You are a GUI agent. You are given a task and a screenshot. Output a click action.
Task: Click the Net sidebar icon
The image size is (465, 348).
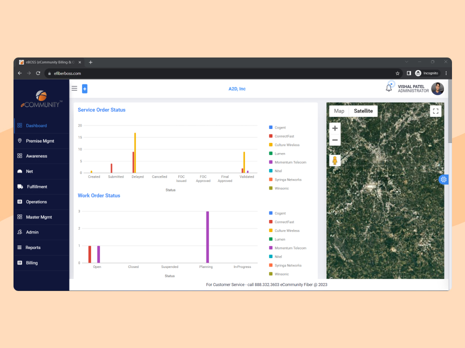[20, 171]
